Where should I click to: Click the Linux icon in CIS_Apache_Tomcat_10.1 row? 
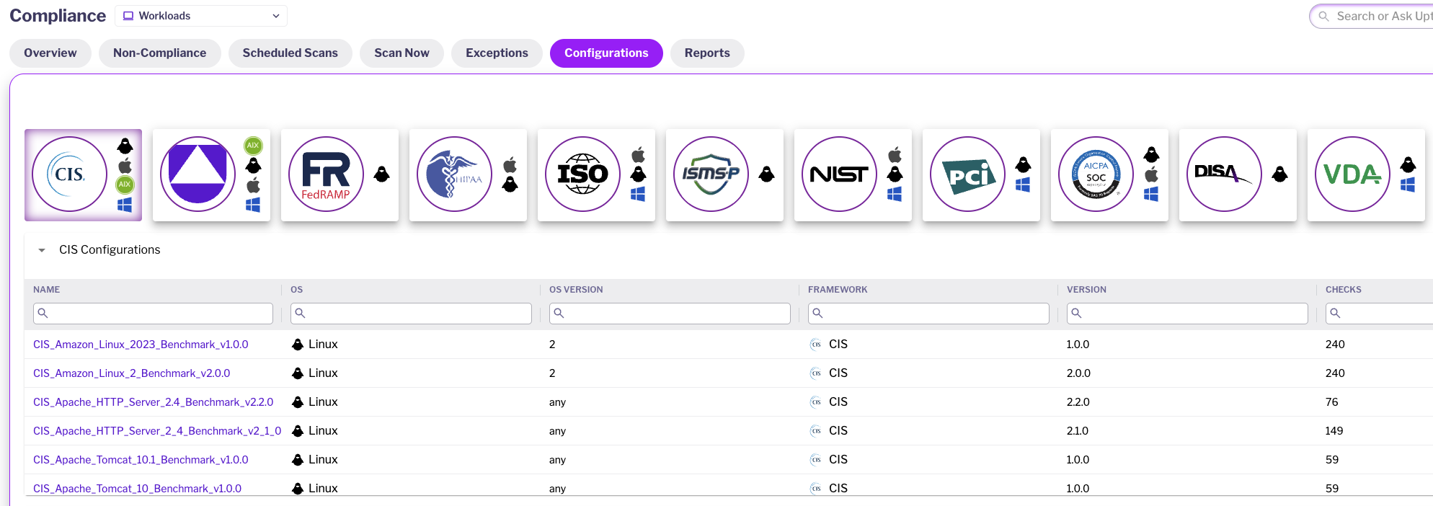tap(298, 460)
